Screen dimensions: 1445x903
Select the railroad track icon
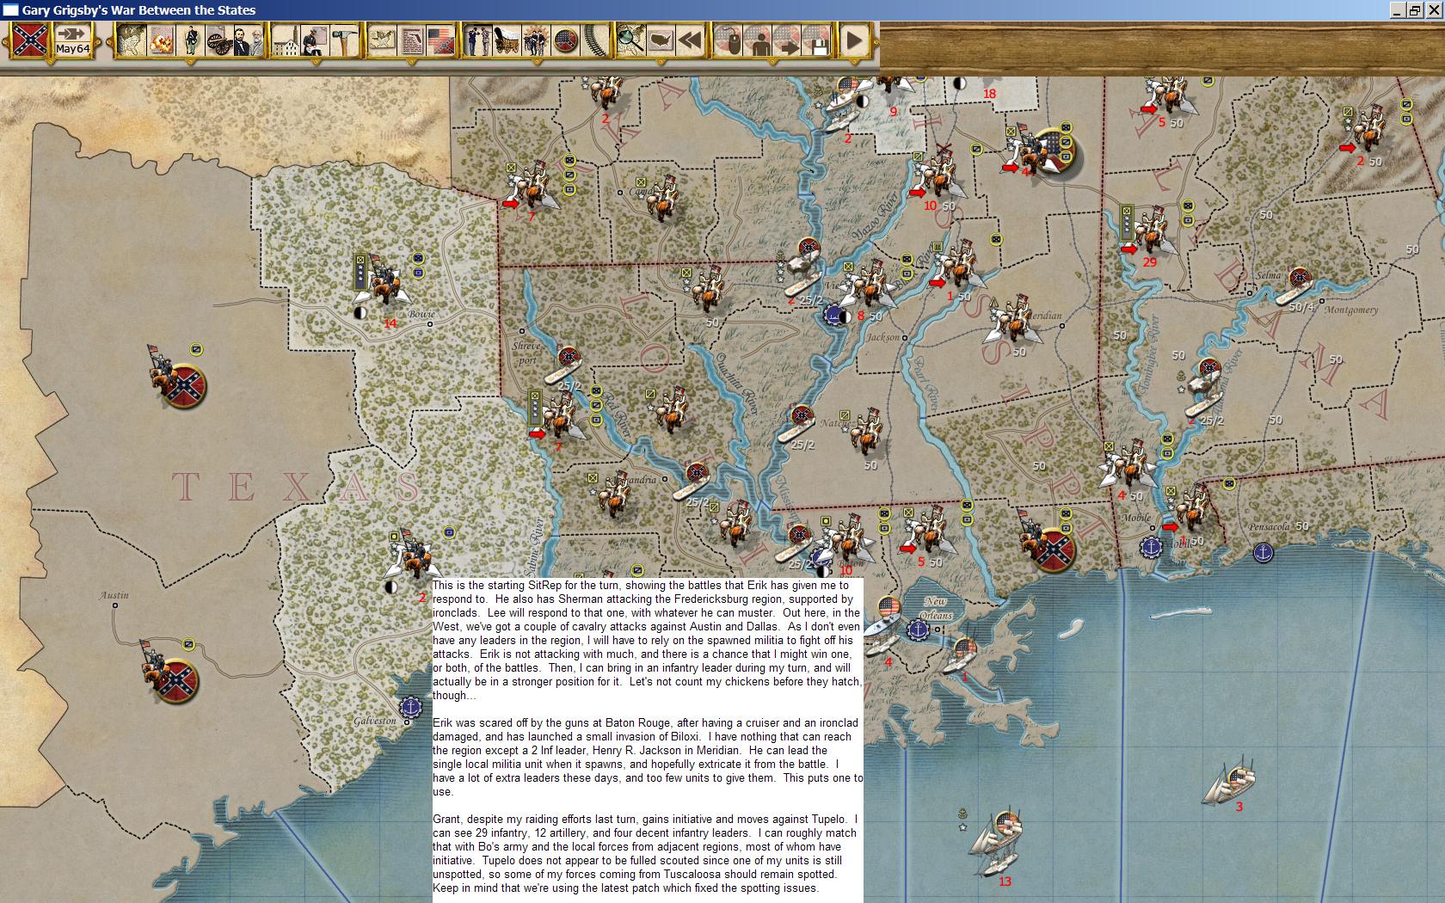coord(594,40)
